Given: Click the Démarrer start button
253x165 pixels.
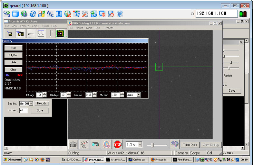Looking at the screenshot, I should pos(12,160).
